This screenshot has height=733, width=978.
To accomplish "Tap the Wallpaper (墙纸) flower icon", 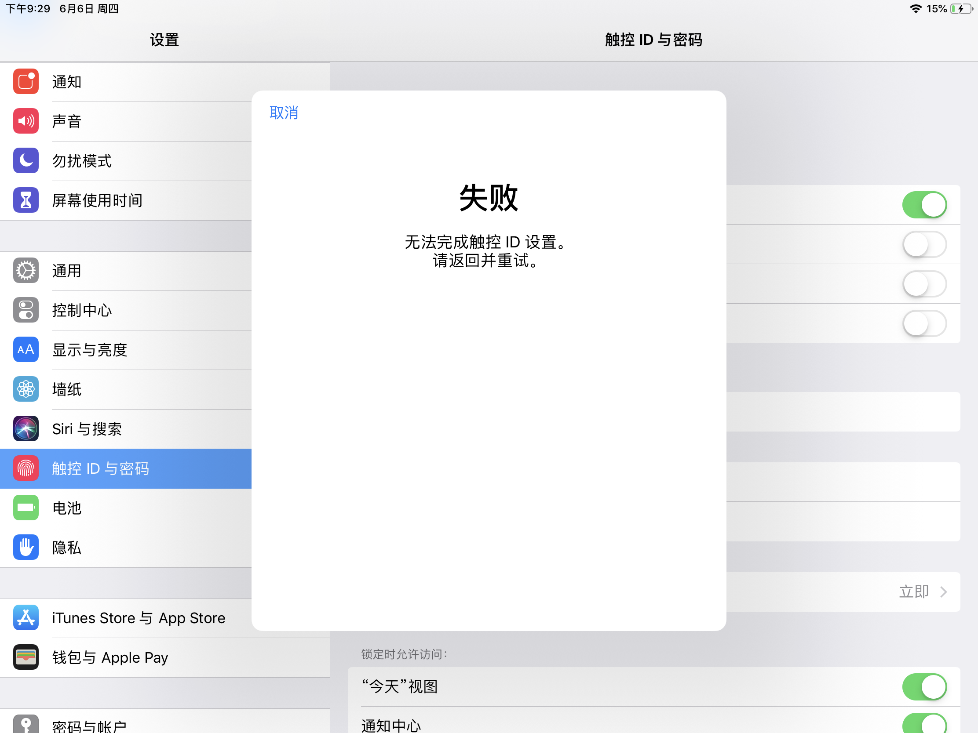I will click(x=26, y=389).
